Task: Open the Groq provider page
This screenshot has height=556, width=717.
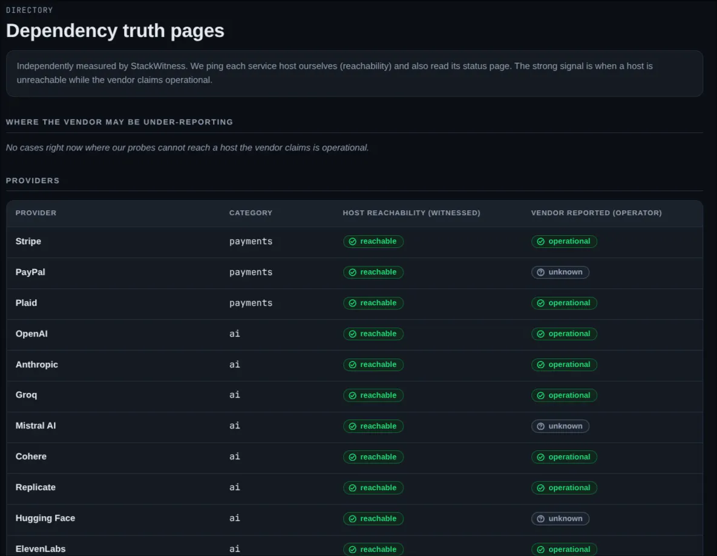Action: tap(26, 395)
